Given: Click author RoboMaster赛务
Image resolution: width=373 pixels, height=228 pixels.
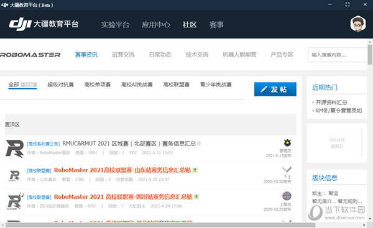Looking at the screenshot, I should pyautogui.click(x=55, y=153).
